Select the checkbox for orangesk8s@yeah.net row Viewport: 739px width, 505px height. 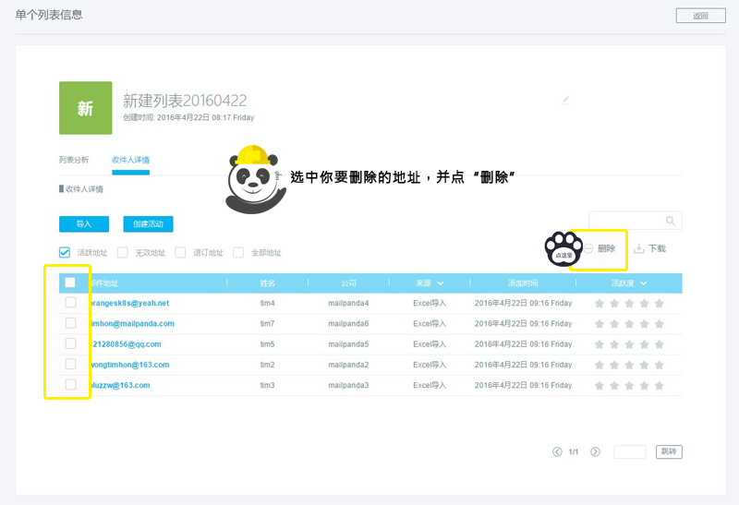[x=70, y=303]
